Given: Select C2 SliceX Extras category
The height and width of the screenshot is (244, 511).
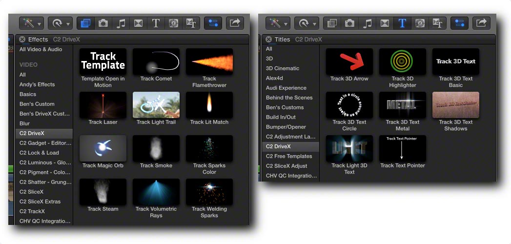Looking at the screenshot, I should click(40, 202).
